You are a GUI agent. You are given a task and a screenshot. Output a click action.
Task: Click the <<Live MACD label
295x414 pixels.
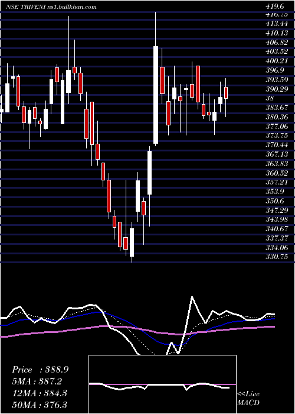(x=248, y=399)
